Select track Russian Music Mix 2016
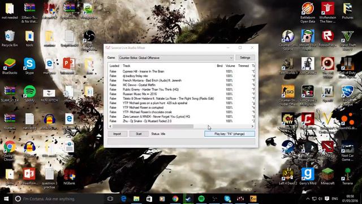The height and width of the screenshot is (204, 362). point(140,94)
